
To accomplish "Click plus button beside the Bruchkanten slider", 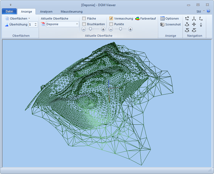I will [103, 29].
